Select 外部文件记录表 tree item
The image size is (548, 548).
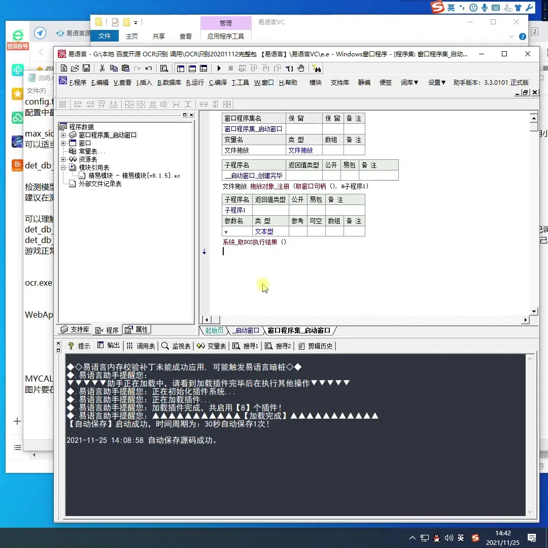pyautogui.click(x=100, y=184)
